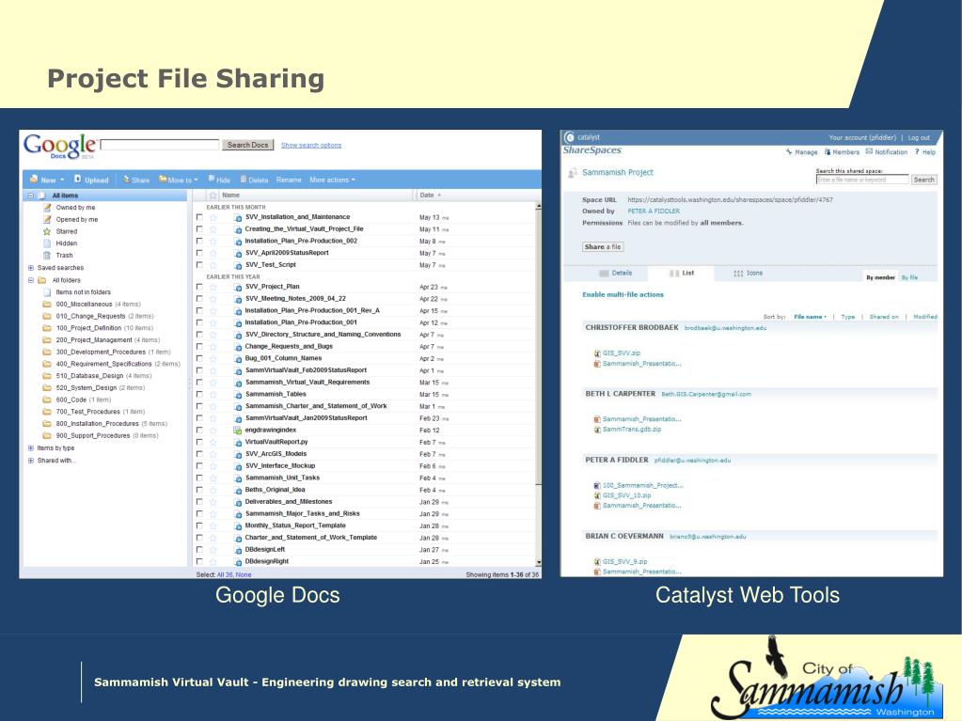Click the Enable multi-file actions link
Viewport: 962px width, 721px height.
pos(623,294)
